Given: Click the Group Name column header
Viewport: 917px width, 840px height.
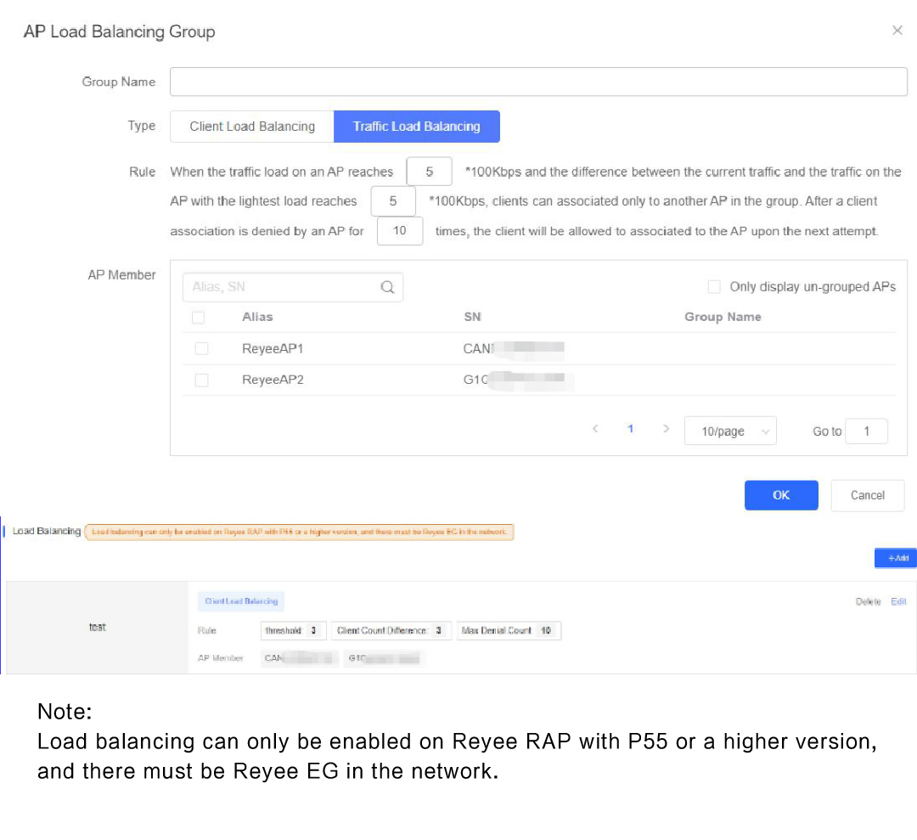Looking at the screenshot, I should pos(723,317).
